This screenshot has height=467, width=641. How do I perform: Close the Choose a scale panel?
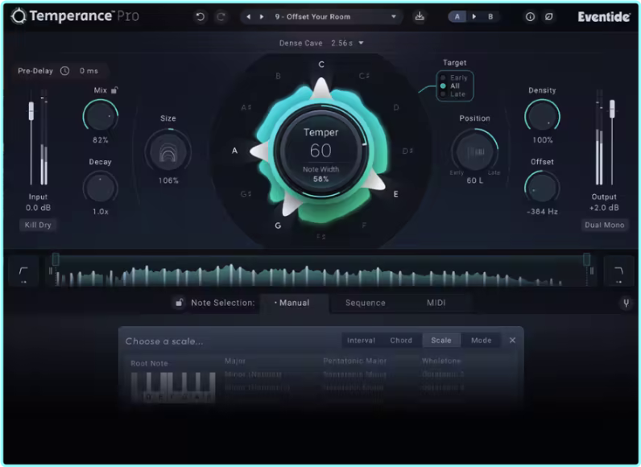coord(512,341)
